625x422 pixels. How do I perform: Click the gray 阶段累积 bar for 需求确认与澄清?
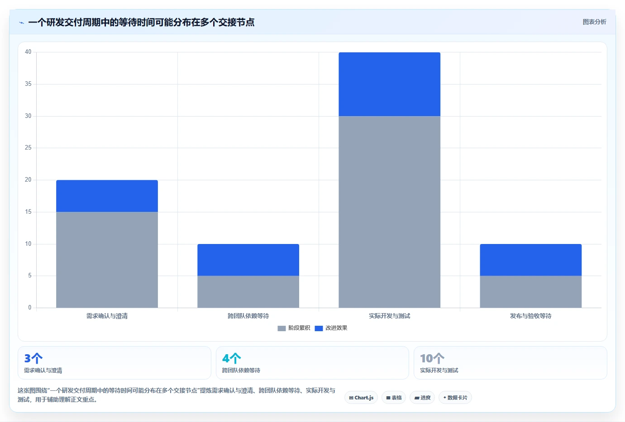(107, 260)
